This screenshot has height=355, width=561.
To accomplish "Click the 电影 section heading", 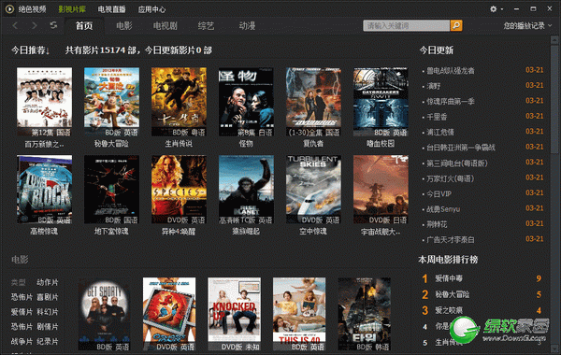I will click(x=20, y=259).
